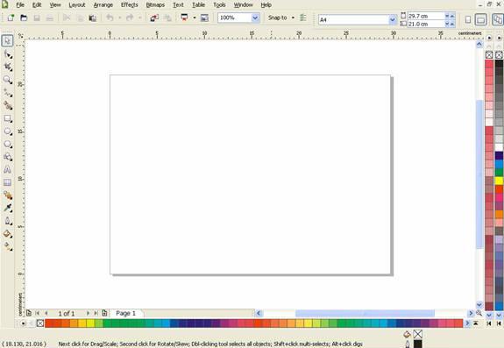Select the Text tool
This screenshot has height=348, width=504.
click(x=8, y=169)
